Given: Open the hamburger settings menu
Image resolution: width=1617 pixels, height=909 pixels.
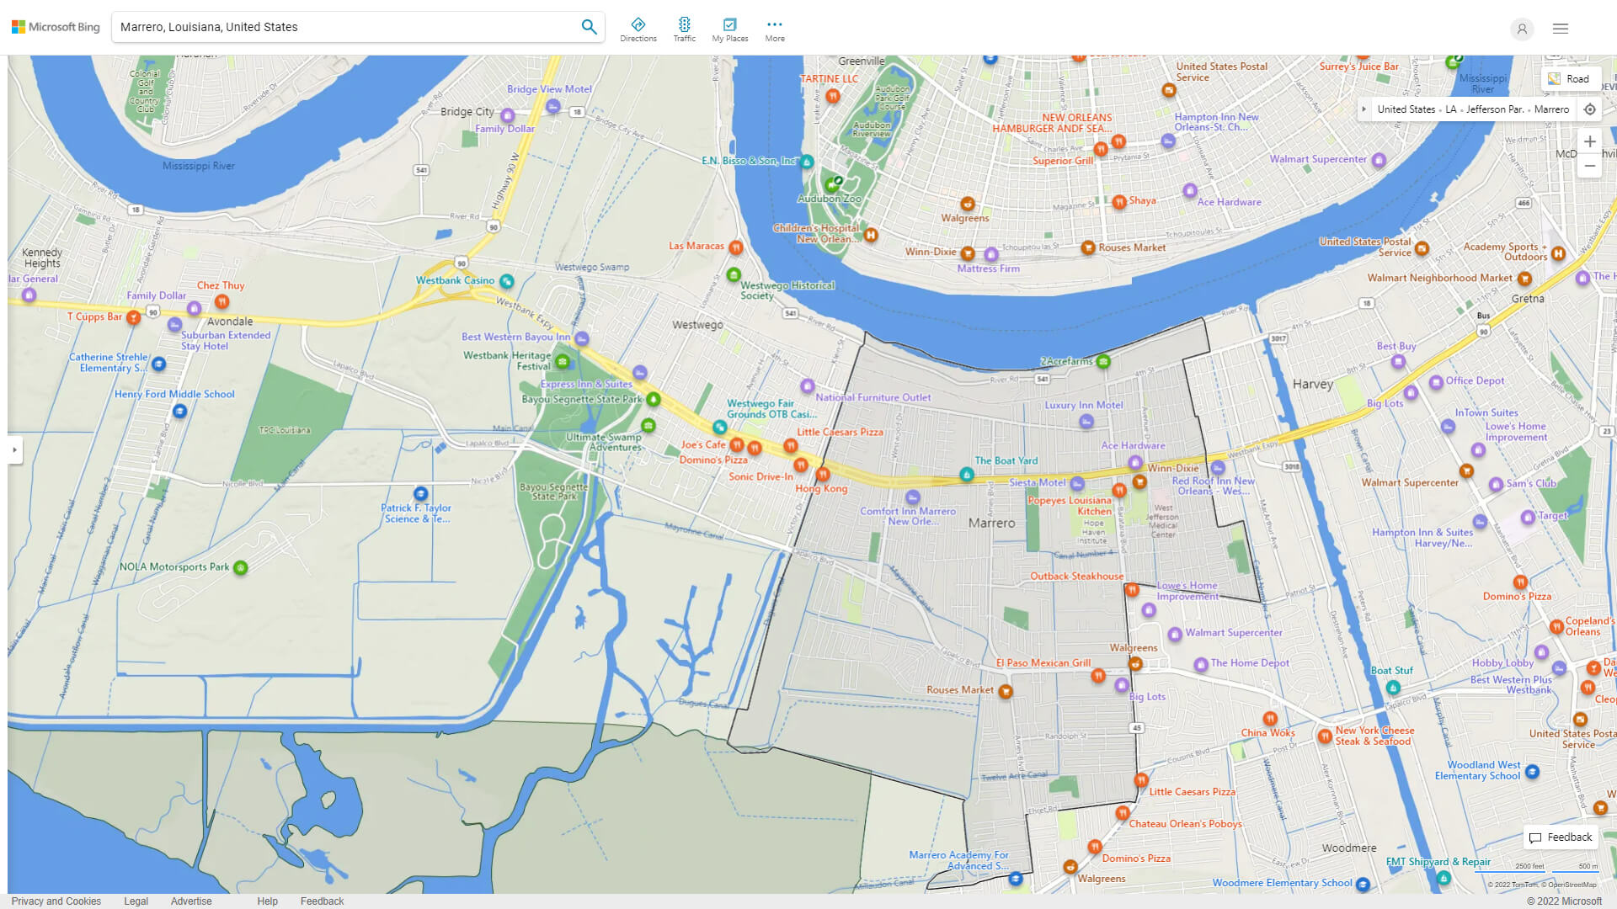Looking at the screenshot, I should [1561, 29].
